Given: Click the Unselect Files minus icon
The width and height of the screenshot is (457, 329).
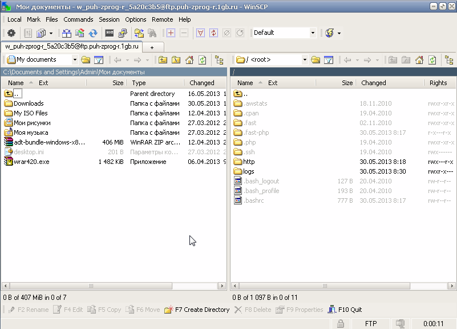Looking at the screenshot, I should (184, 33).
